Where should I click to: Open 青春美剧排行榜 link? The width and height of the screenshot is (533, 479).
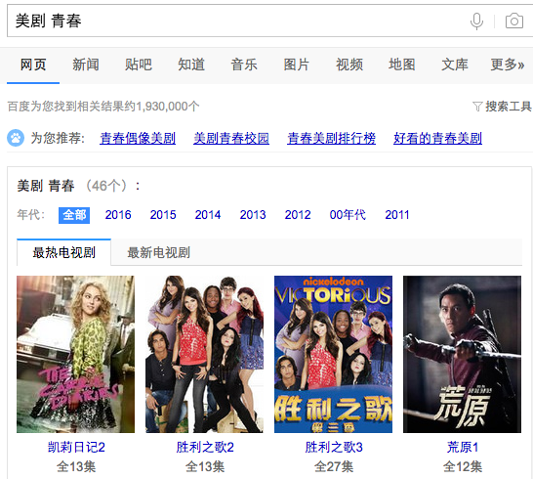tap(332, 138)
